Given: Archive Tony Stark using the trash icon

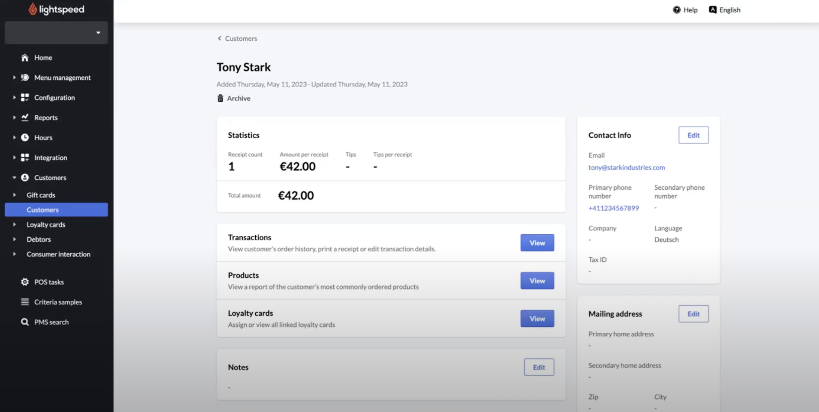Looking at the screenshot, I should tap(220, 98).
